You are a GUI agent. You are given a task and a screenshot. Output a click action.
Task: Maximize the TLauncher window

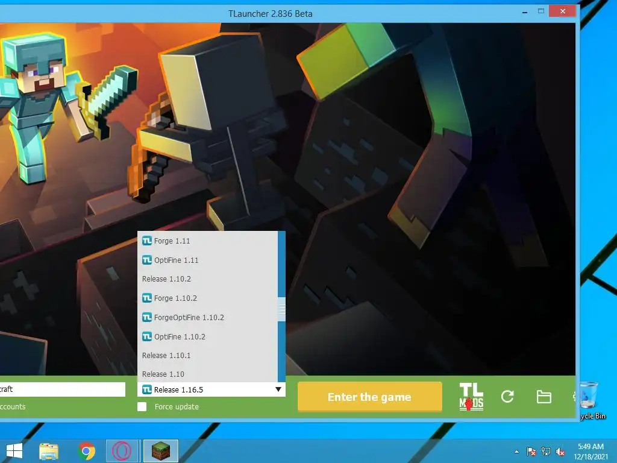(x=541, y=11)
